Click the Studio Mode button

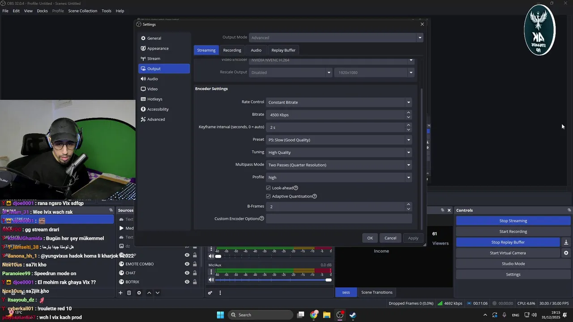click(x=513, y=264)
